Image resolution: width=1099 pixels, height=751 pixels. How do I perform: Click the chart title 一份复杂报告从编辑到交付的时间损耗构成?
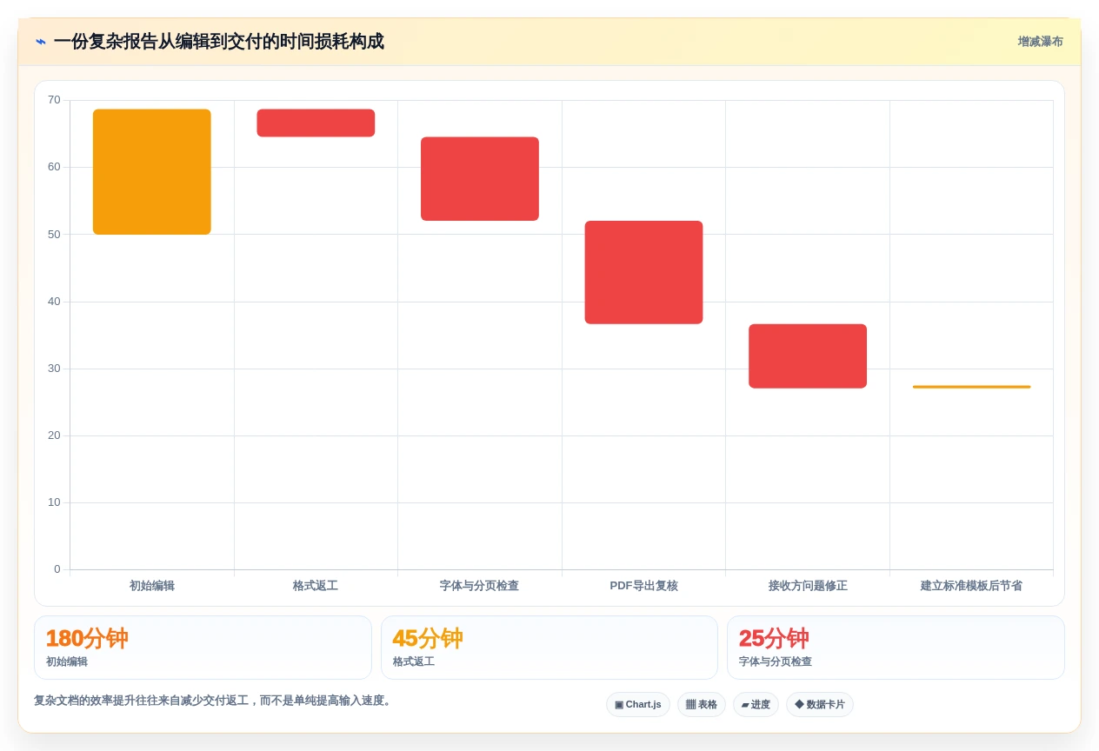218,42
